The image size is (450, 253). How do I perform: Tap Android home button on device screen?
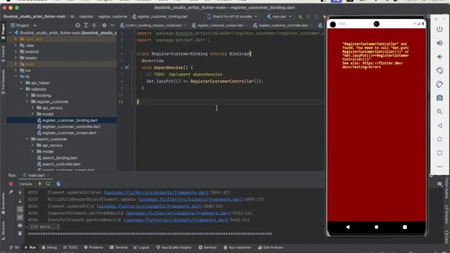pyautogui.click(x=376, y=227)
